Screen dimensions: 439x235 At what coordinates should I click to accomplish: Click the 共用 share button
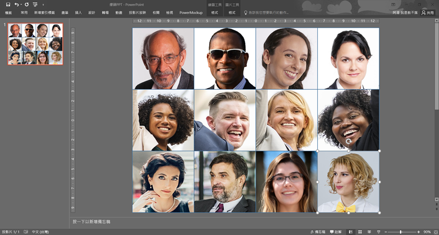click(427, 12)
